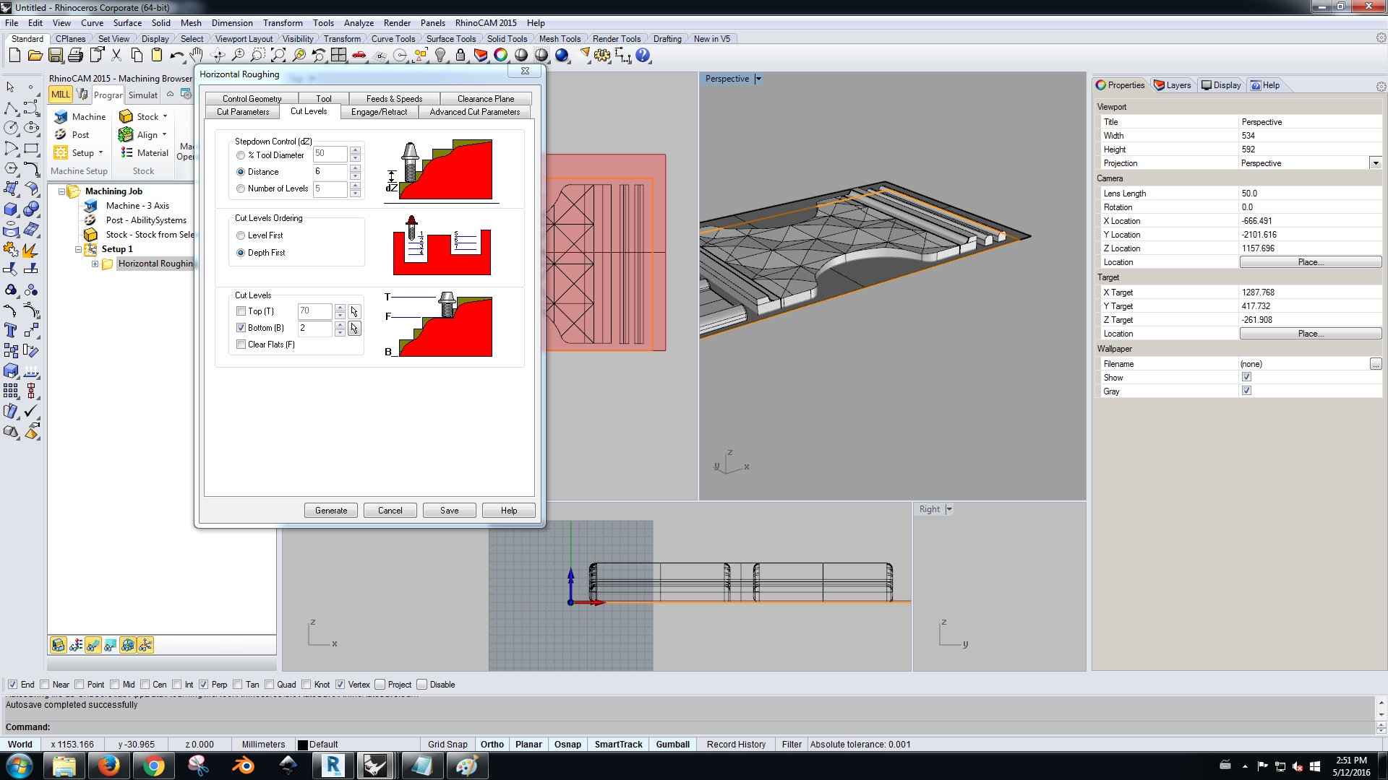The image size is (1388, 780).
Task: Expand the Horizontal Roughing tree node
Action: click(x=95, y=264)
